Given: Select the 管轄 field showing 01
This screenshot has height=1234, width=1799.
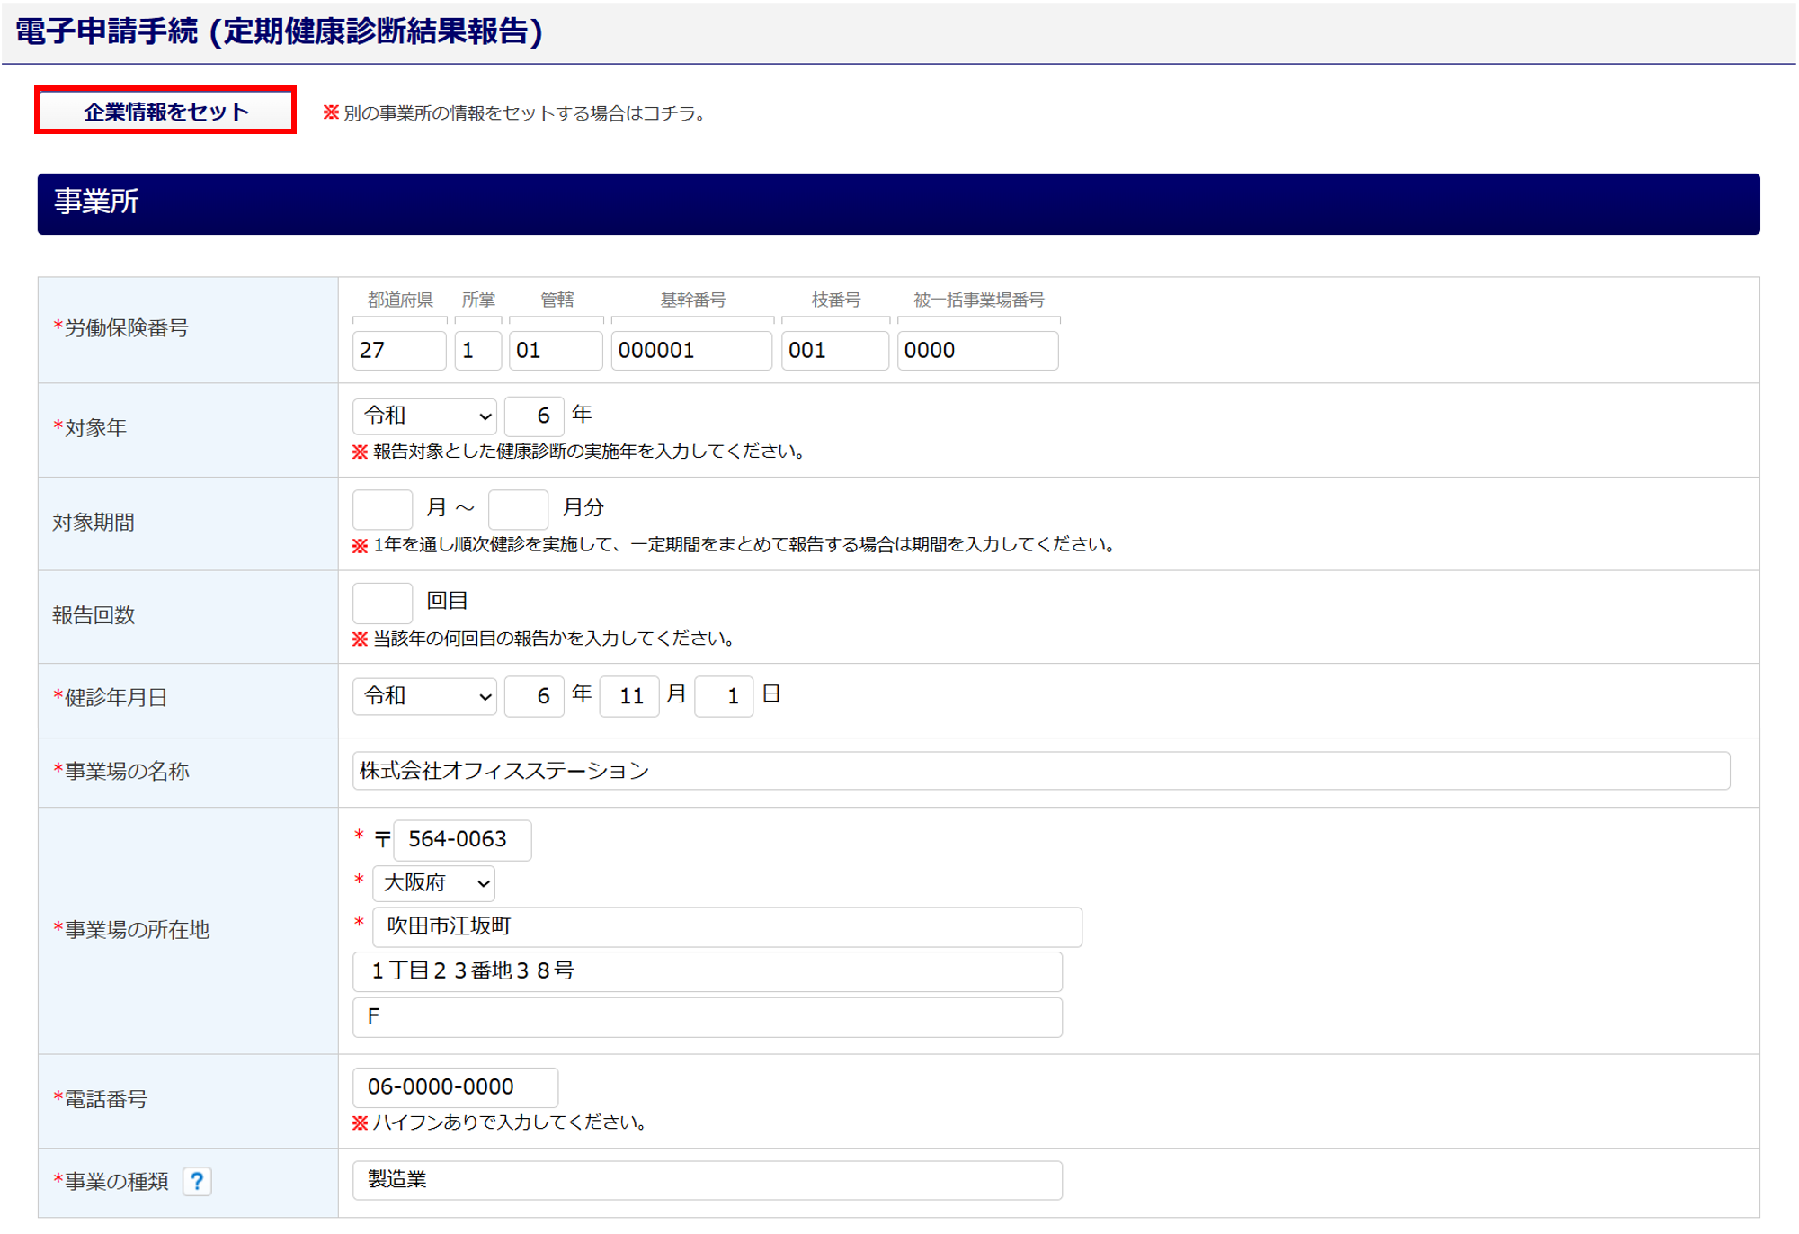Looking at the screenshot, I should (555, 351).
